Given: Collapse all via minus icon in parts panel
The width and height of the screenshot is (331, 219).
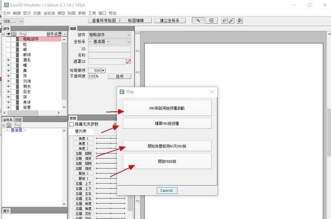Looking at the screenshot, I should click(4, 34).
